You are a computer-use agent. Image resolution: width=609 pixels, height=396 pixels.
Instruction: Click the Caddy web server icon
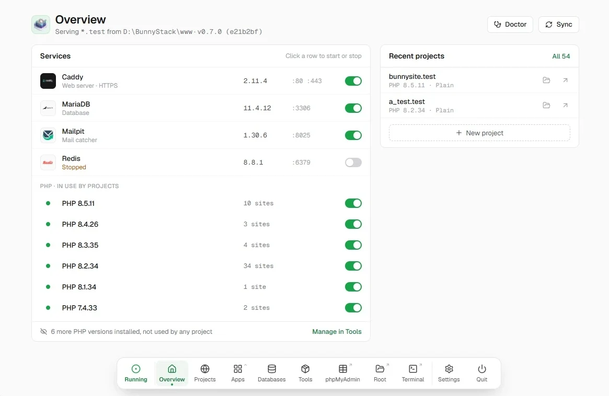point(48,81)
